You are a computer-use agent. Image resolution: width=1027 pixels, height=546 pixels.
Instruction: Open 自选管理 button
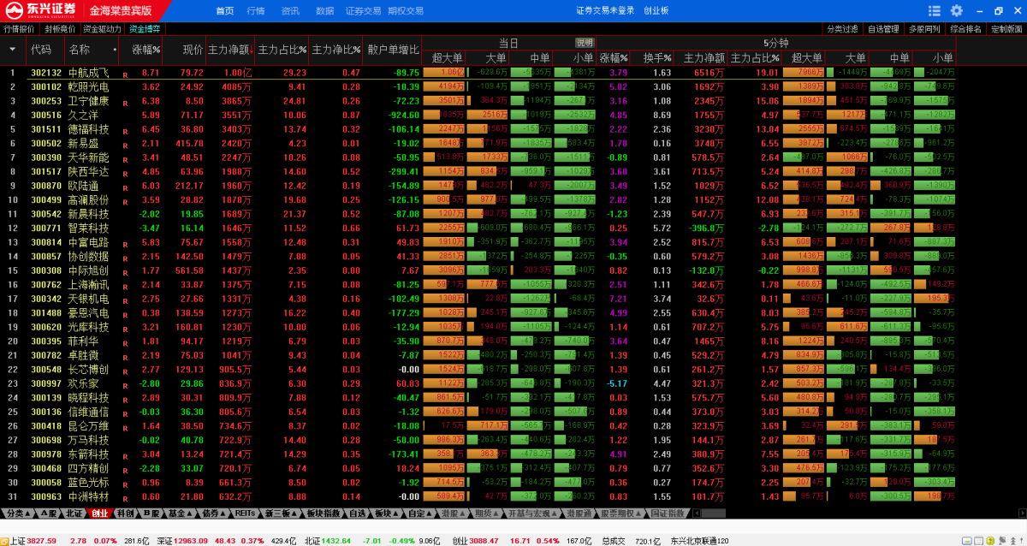tap(883, 29)
